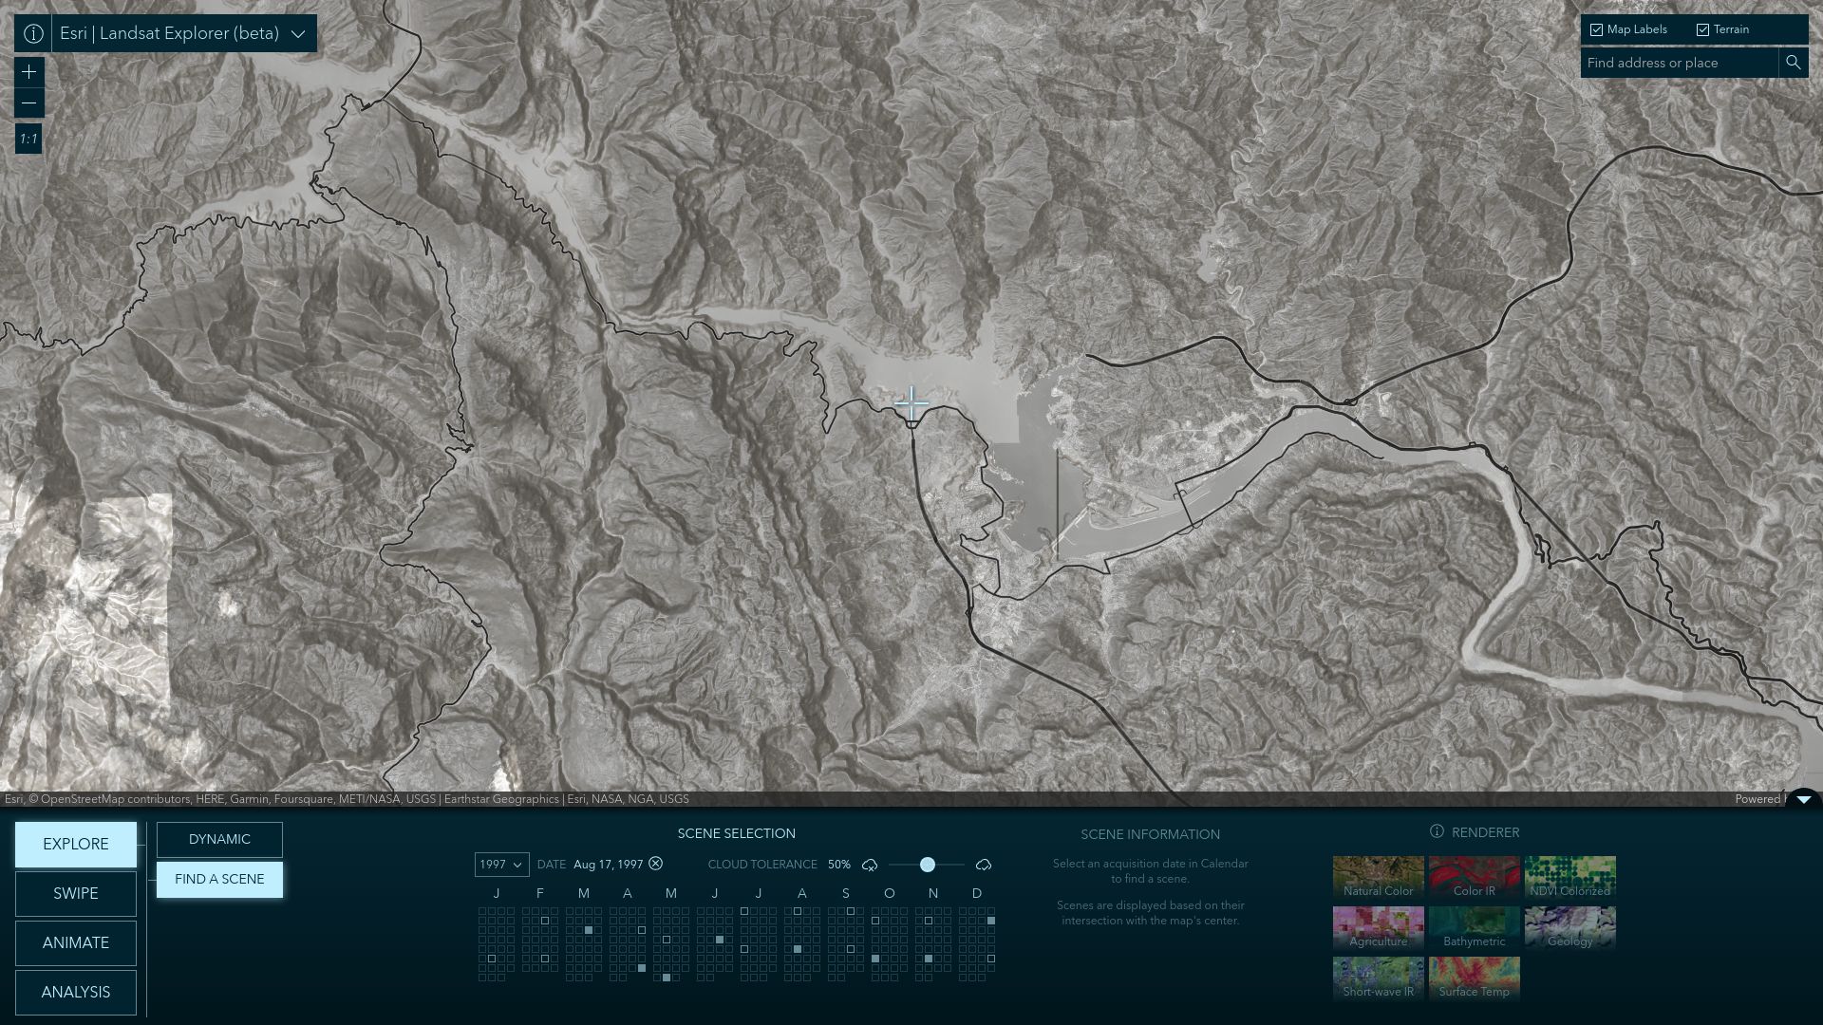1823x1025 pixels.
Task: Click the FIND A SCENE button
Action: [219, 879]
